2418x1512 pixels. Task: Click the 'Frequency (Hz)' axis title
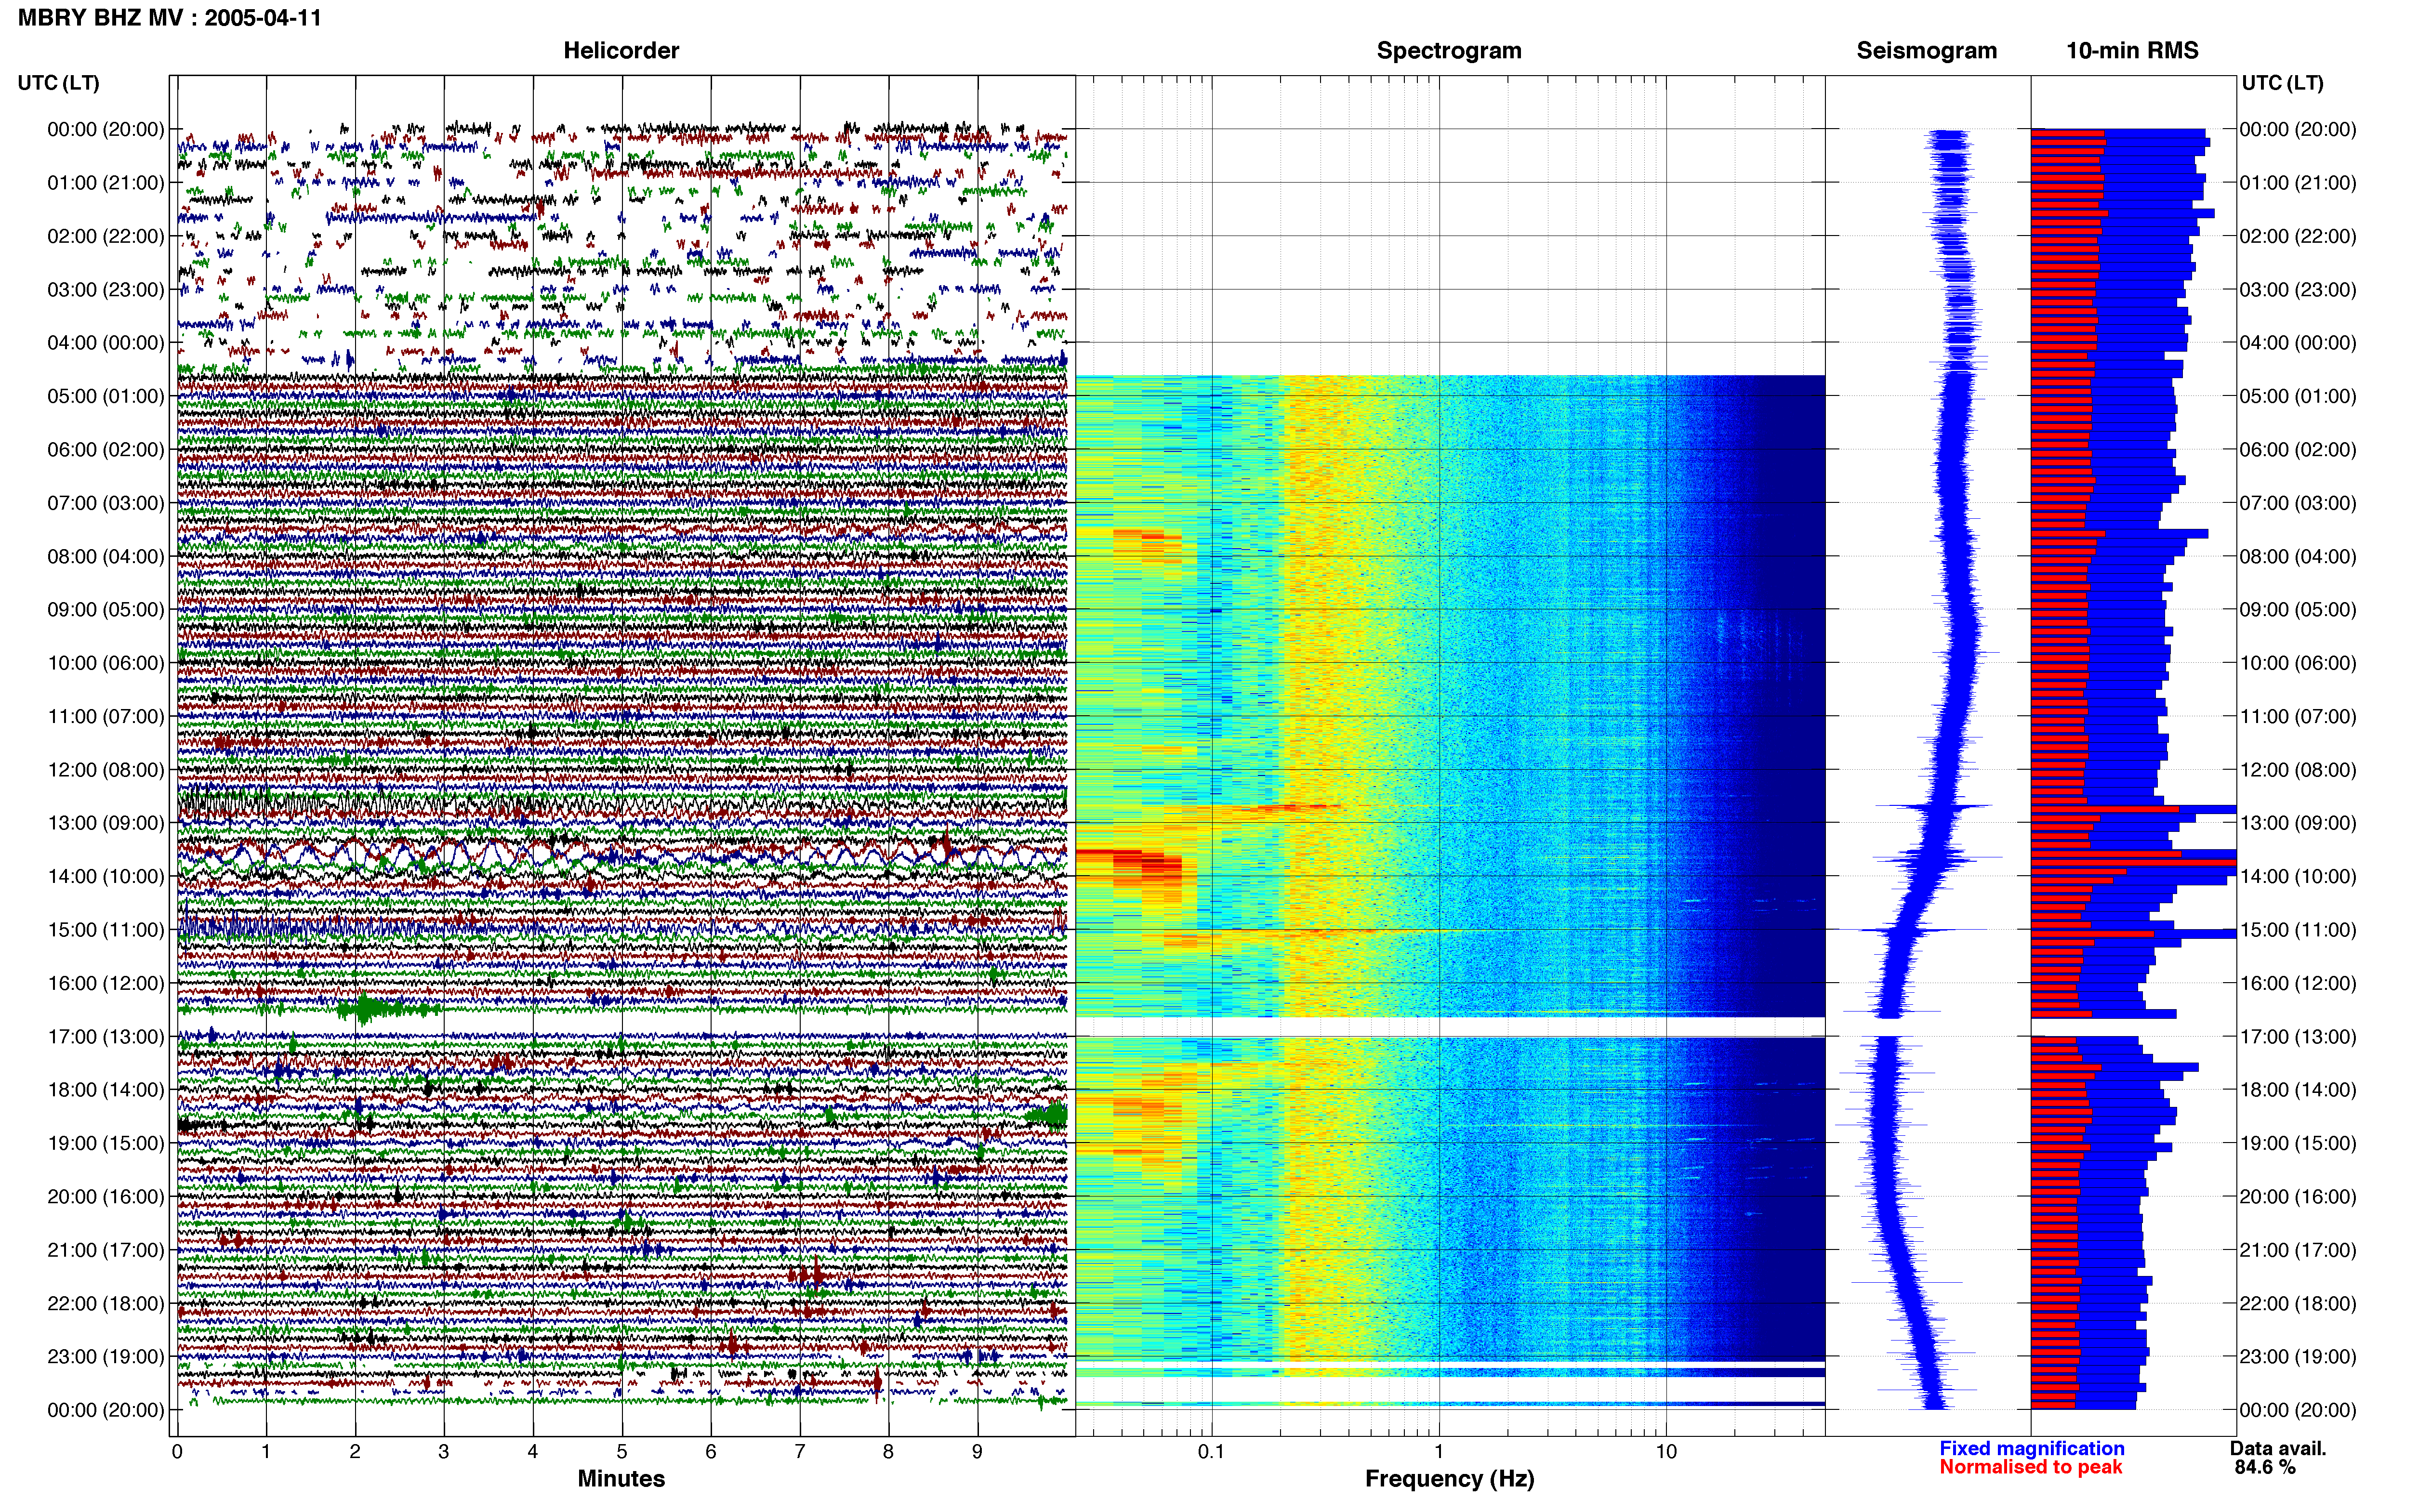click(1449, 1479)
